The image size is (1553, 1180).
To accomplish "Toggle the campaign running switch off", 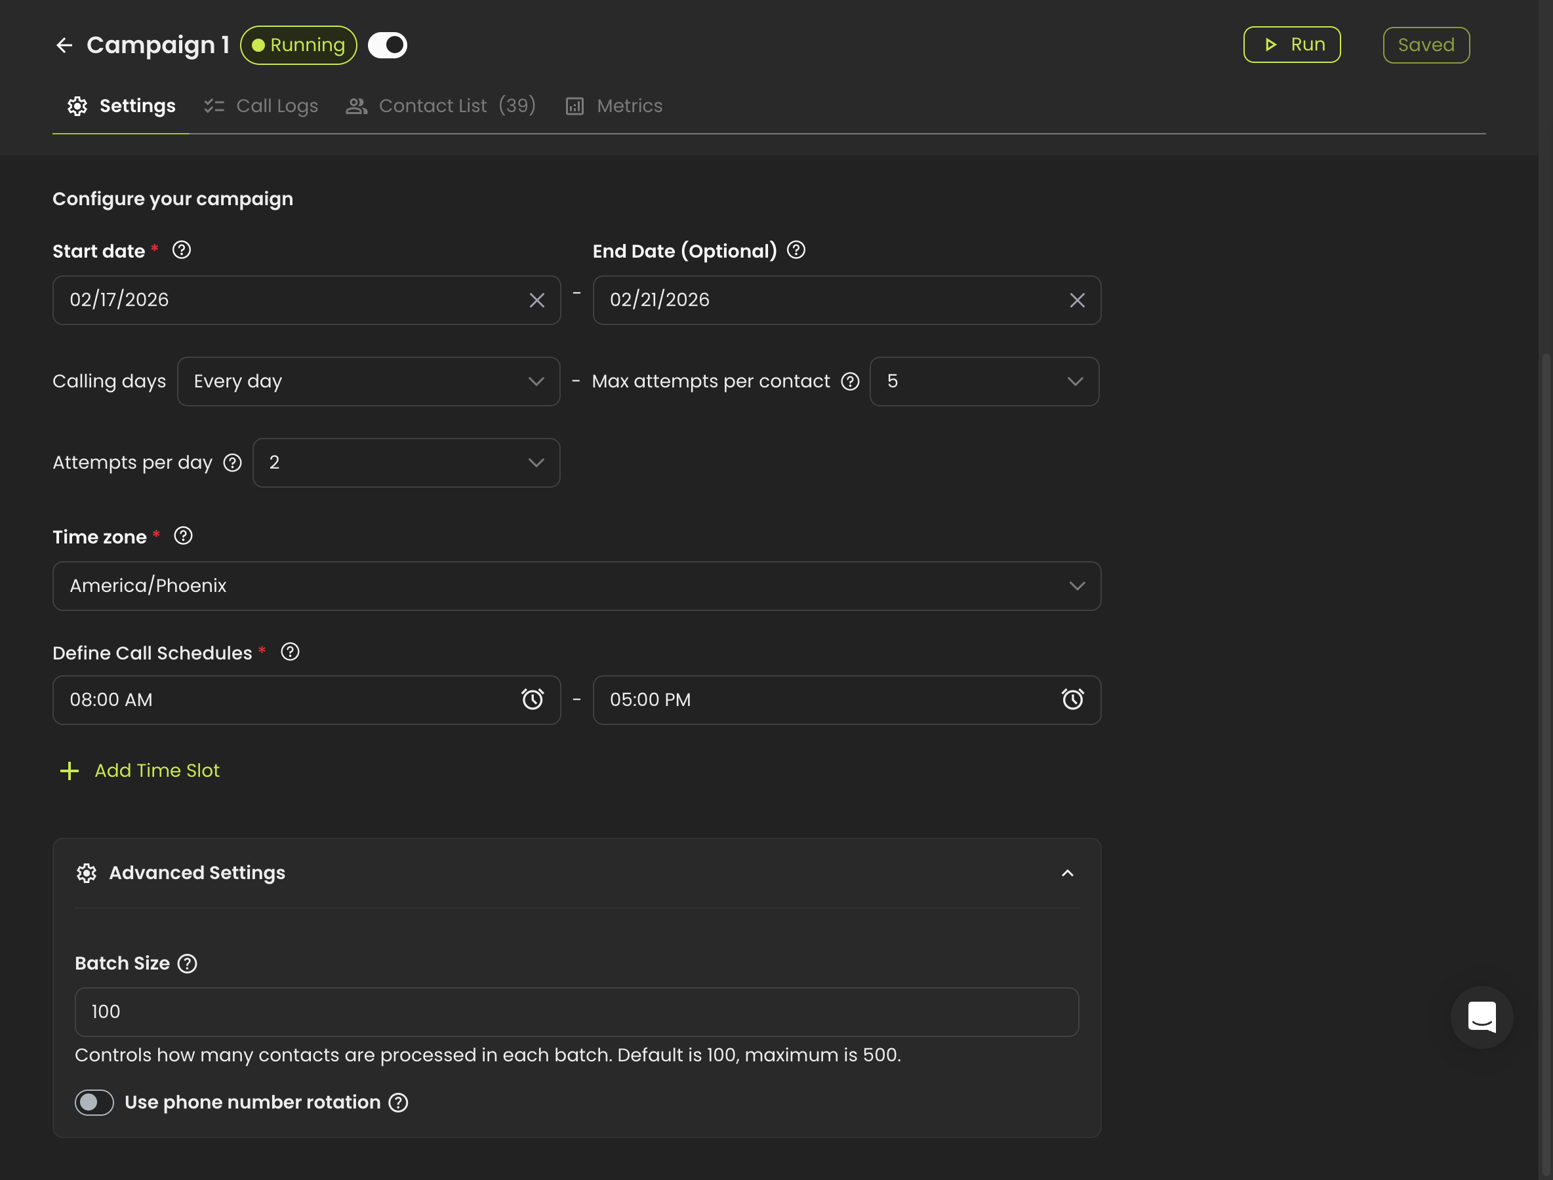I will click(x=388, y=46).
